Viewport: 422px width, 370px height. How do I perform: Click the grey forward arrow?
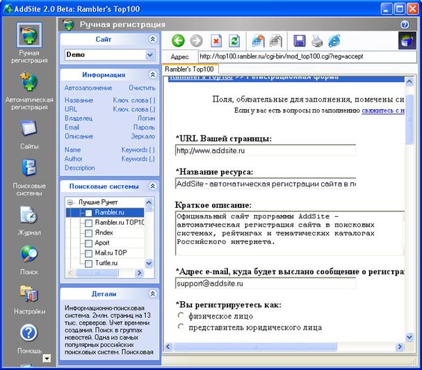point(196,41)
